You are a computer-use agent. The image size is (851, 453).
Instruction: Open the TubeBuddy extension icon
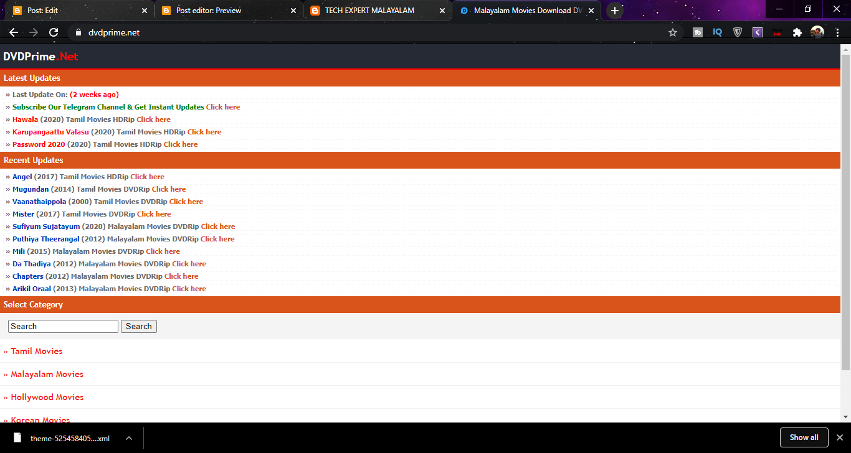click(x=698, y=32)
